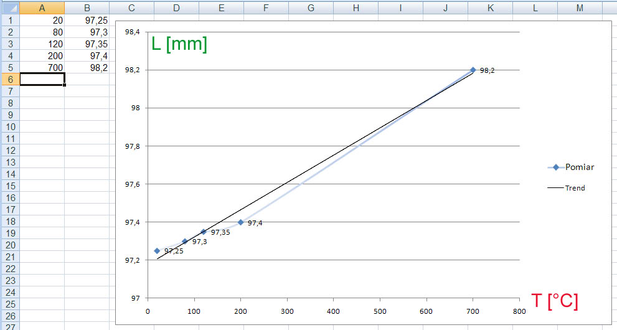
Task: Select the data marker labeled 97,4
Action: 240,222
